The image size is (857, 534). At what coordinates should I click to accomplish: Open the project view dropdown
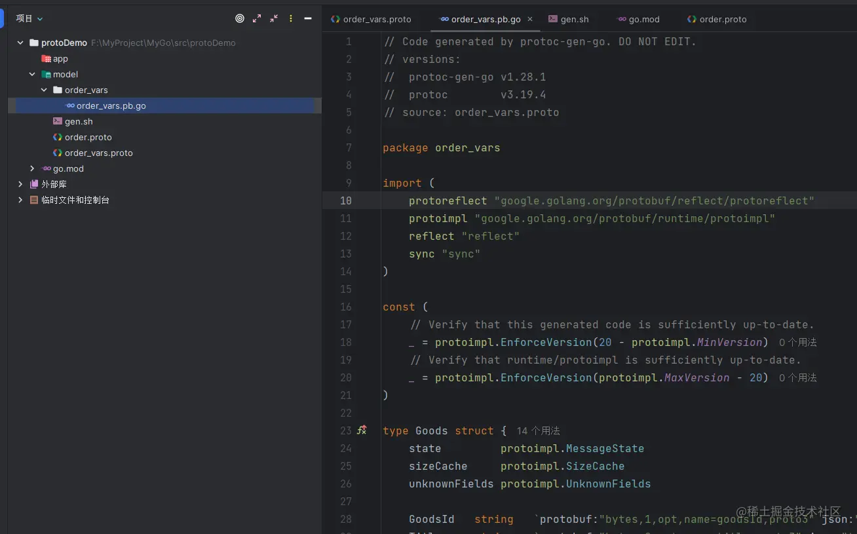tap(29, 19)
